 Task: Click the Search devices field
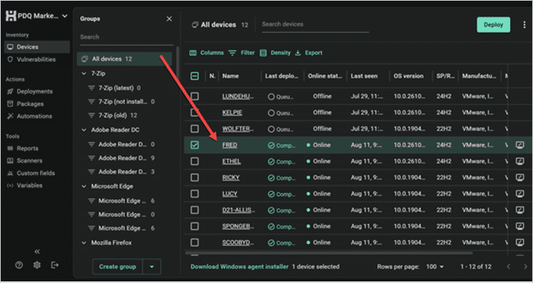[x=315, y=24]
